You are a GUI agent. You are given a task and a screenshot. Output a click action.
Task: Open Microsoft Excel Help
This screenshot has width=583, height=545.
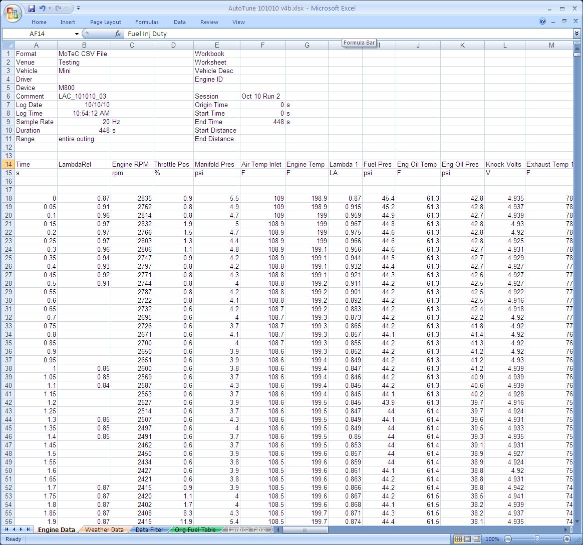pyautogui.click(x=542, y=22)
